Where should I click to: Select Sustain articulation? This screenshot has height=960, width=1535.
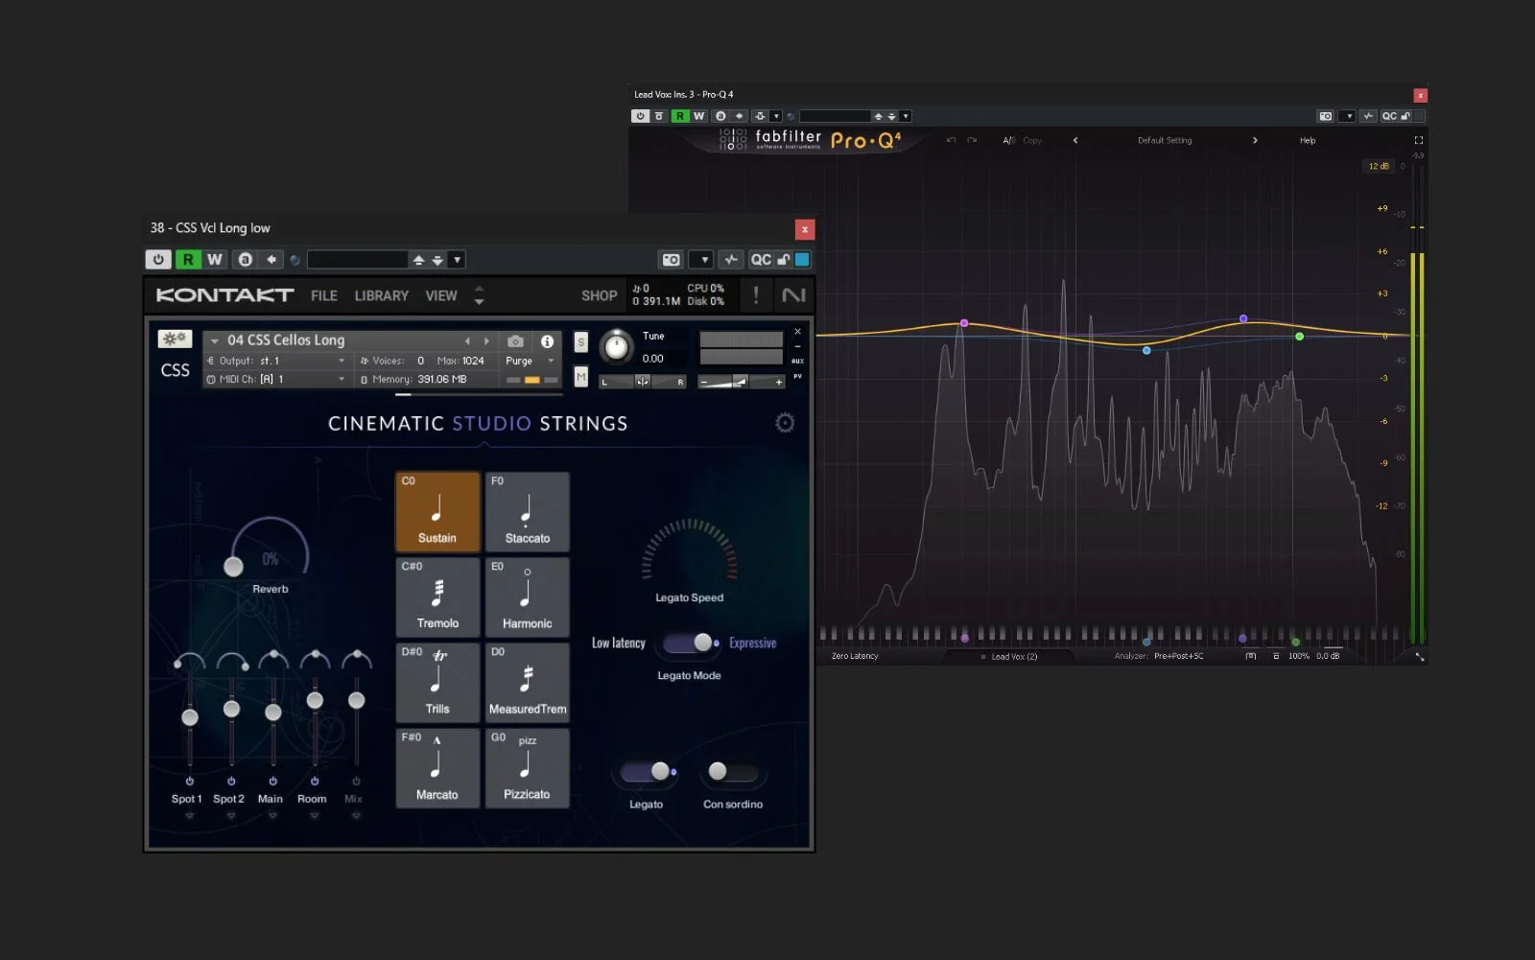[x=437, y=511]
